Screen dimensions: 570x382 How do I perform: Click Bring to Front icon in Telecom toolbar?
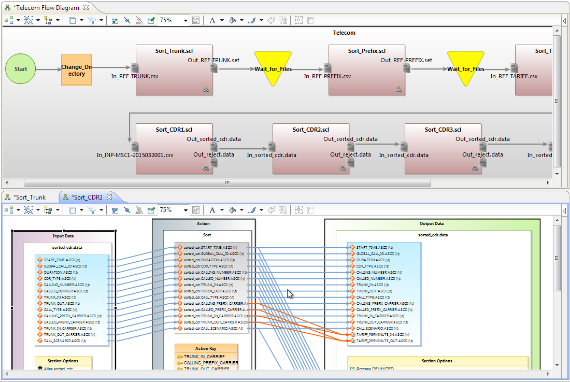pos(73,20)
